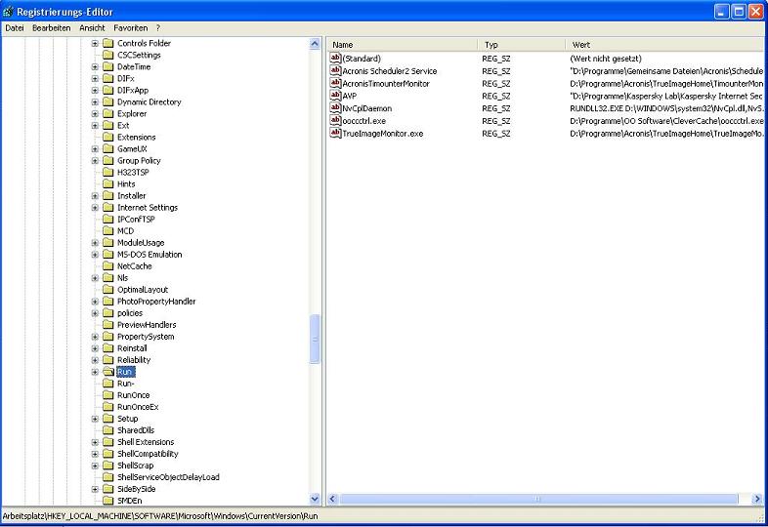
Task: Click the Explorer folder icon
Action: tap(108, 114)
